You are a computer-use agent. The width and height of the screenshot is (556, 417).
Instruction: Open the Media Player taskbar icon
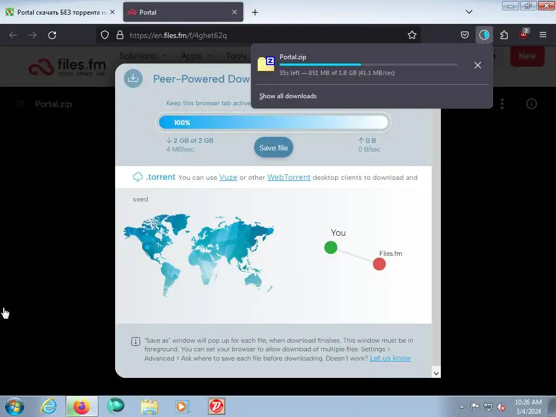click(182, 406)
